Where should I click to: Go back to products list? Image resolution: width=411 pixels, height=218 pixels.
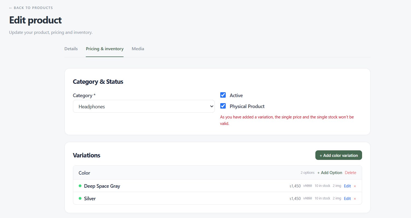pos(31,8)
